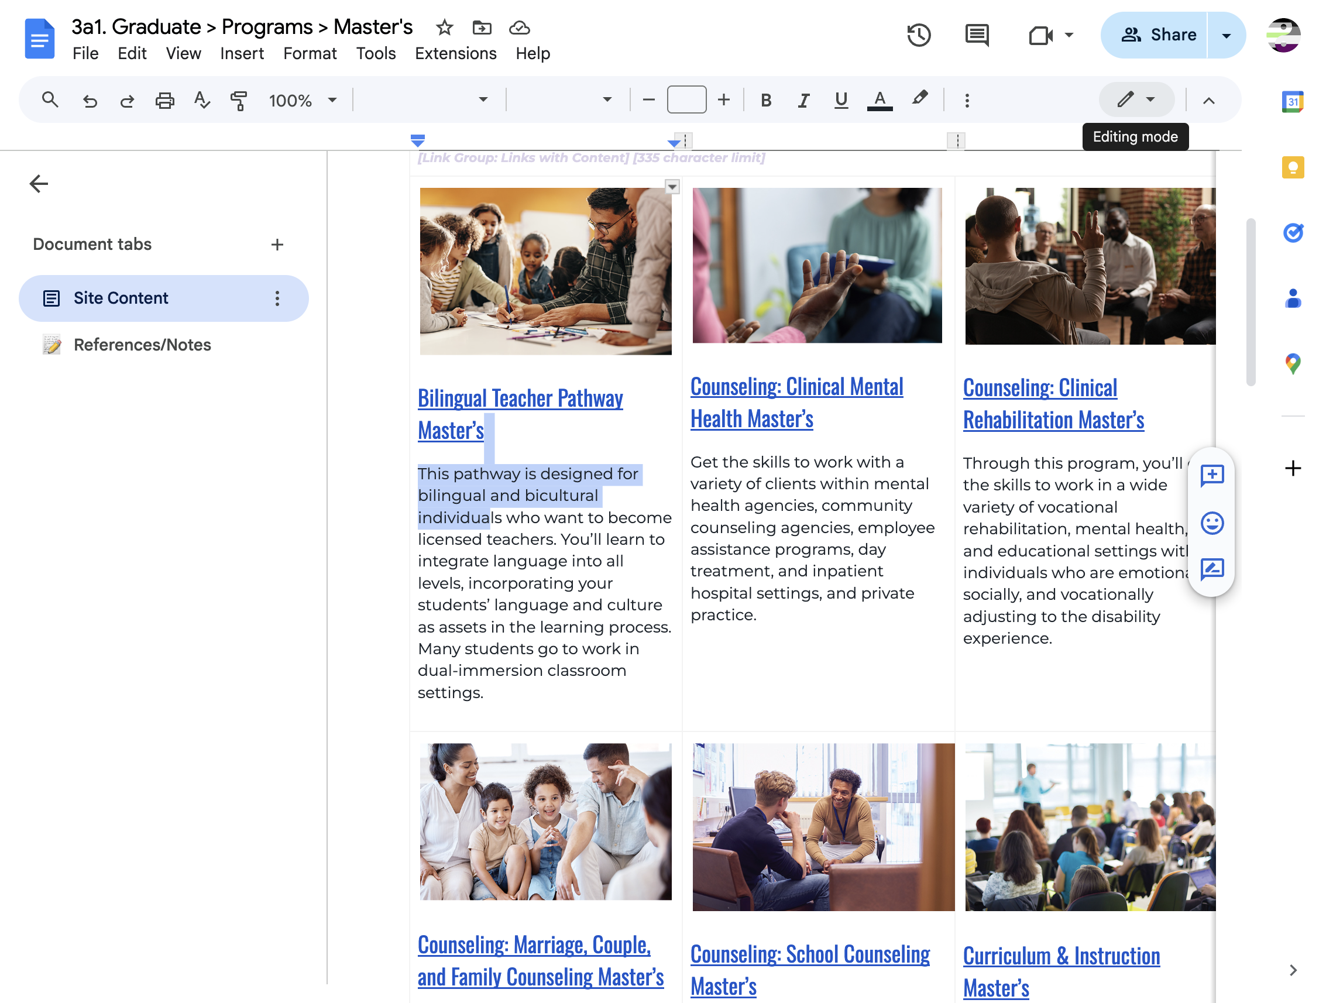Screen dimensions: 1326x1003
Task: Toggle italic formatting
Action: (x=803, y=100)
